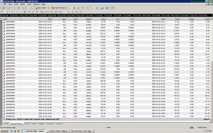The image size is (213, 133).
Task: Zoom in on the chart
Action: 83,8
